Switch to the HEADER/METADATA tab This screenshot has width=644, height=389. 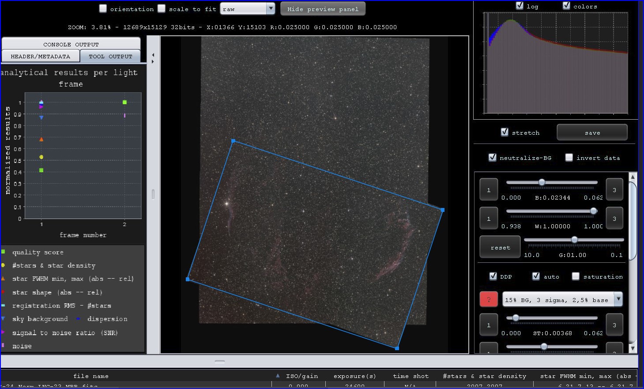tap(40, 56)
